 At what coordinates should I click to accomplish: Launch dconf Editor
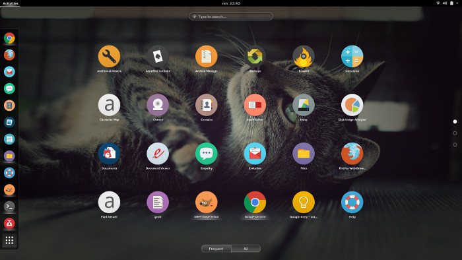coord(255,105)
